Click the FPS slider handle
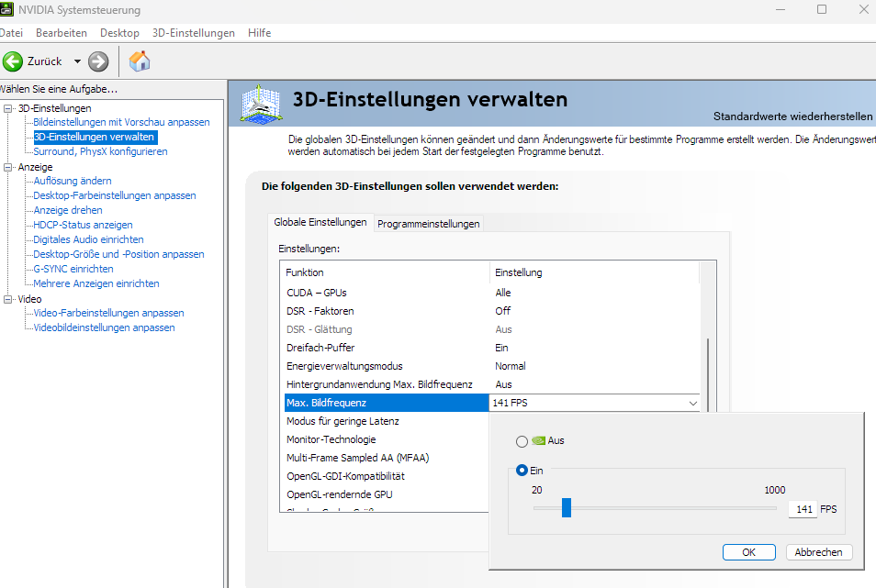This screenshot has height=588, width=876. (x=567, y=507)
